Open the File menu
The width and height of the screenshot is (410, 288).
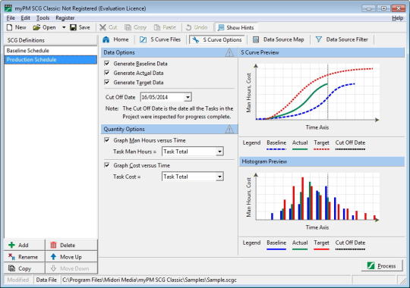(11, 18)
